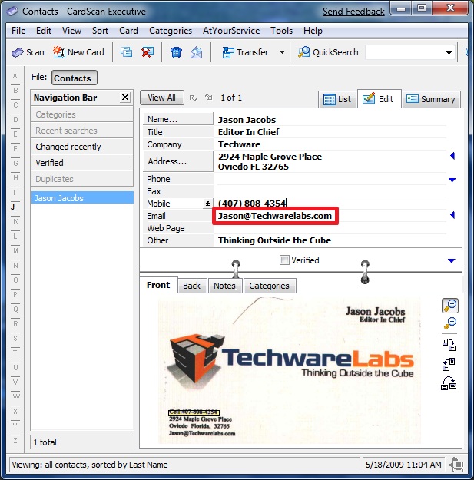Click the send email envelope icon

point(196,52)
